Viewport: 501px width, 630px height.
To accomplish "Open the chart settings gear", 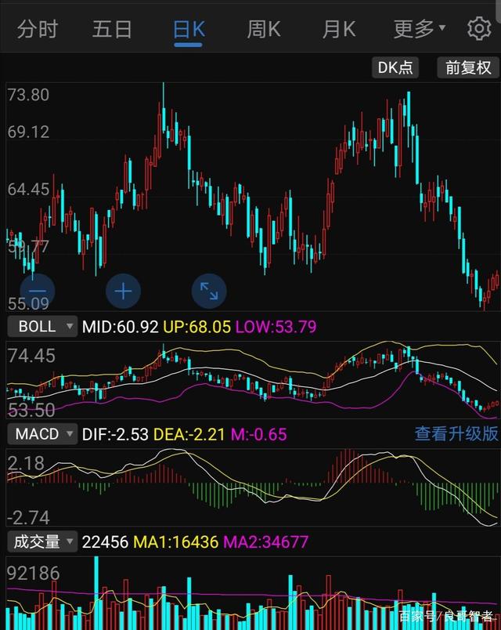I will [x=479, y=29].
